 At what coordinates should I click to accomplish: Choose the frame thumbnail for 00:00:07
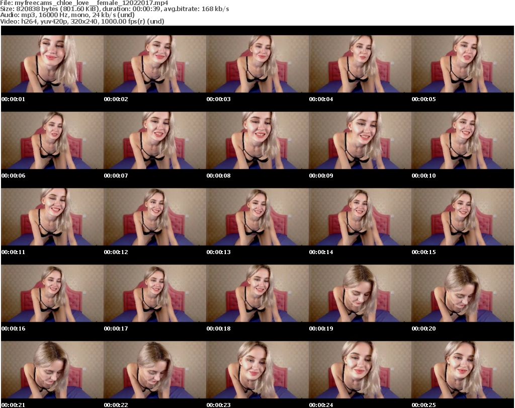click(x=155, y=140)
